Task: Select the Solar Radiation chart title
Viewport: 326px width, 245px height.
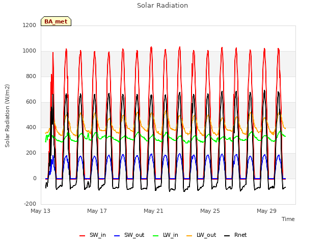Action: (x=162, y=6)
